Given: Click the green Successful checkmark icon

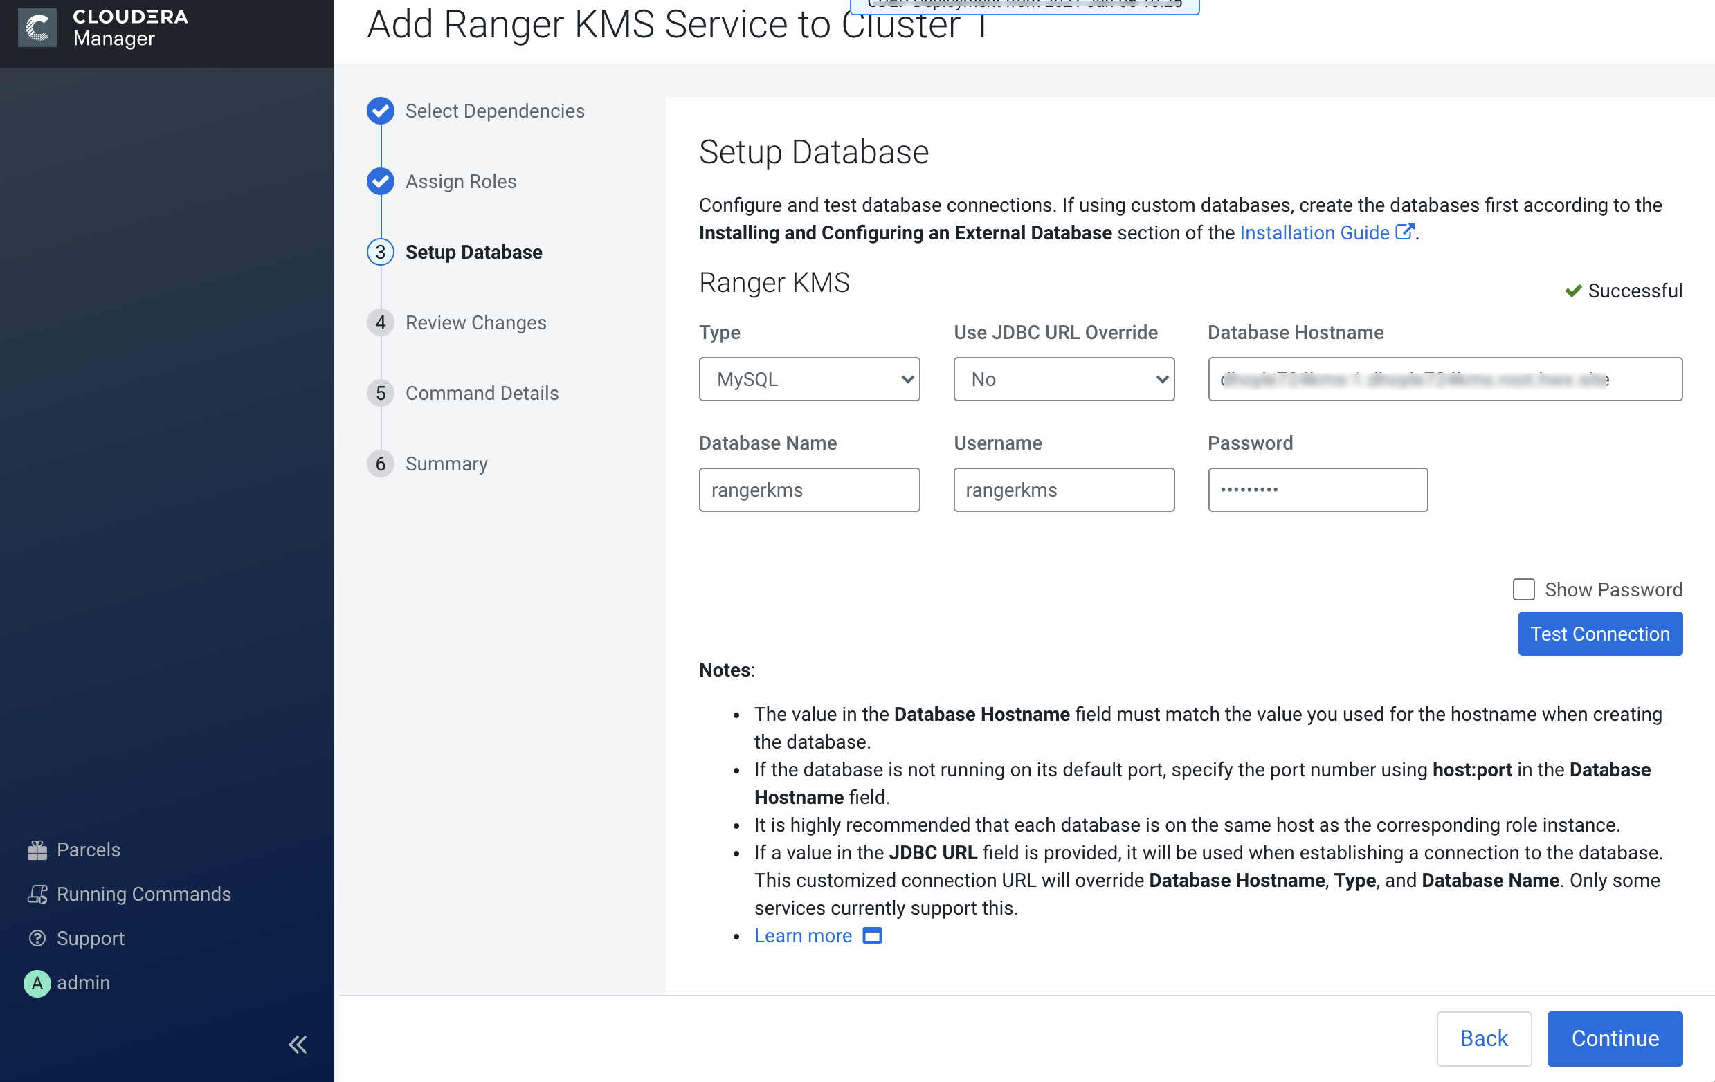Looking at the screenshot, I should (x=1572, y=291).
